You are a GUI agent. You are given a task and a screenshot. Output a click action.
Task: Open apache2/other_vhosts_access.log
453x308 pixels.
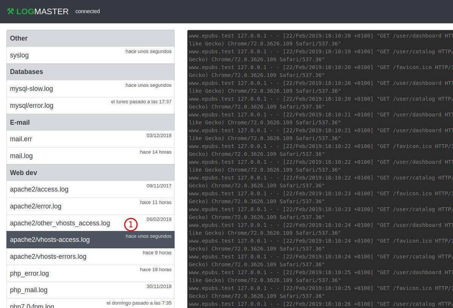pyautogui.click(x=91, y=223)
